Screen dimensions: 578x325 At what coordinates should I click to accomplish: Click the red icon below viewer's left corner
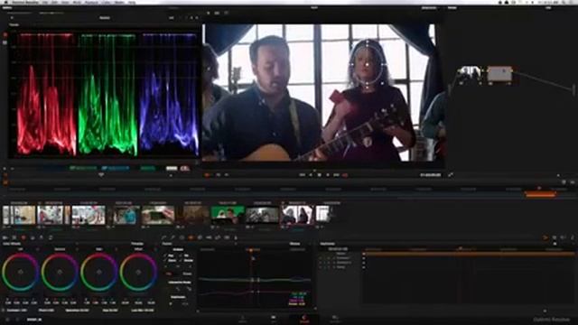[x=207, y=175]
